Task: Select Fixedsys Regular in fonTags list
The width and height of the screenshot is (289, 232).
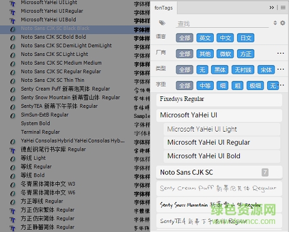Action: tap(219, 100)
